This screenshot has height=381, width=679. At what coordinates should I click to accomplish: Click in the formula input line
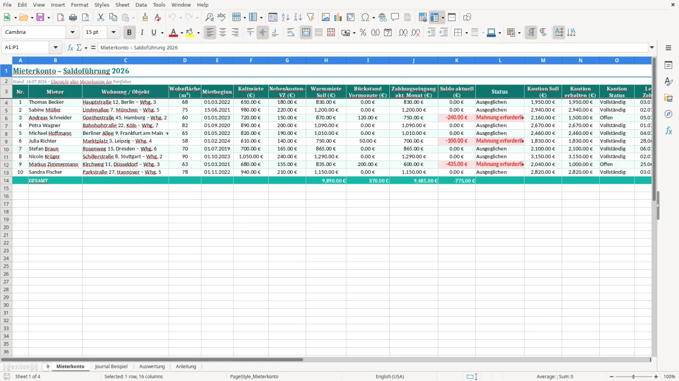coord(373,48)
